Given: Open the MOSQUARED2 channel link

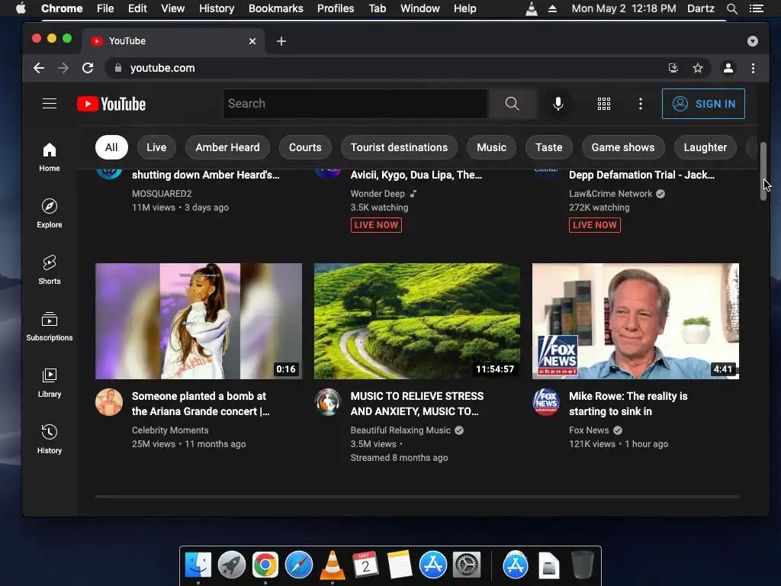Looking at the screenshot, I should click(x=162, y=194).
